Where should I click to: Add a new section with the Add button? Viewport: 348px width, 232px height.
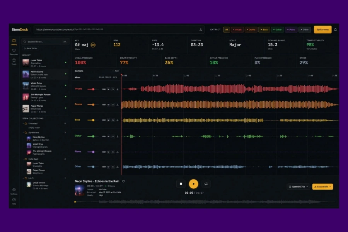click(115, 71)
